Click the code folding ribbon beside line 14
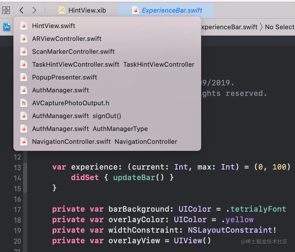The width and height of the screenshot is (295, 252). (25, 178)
